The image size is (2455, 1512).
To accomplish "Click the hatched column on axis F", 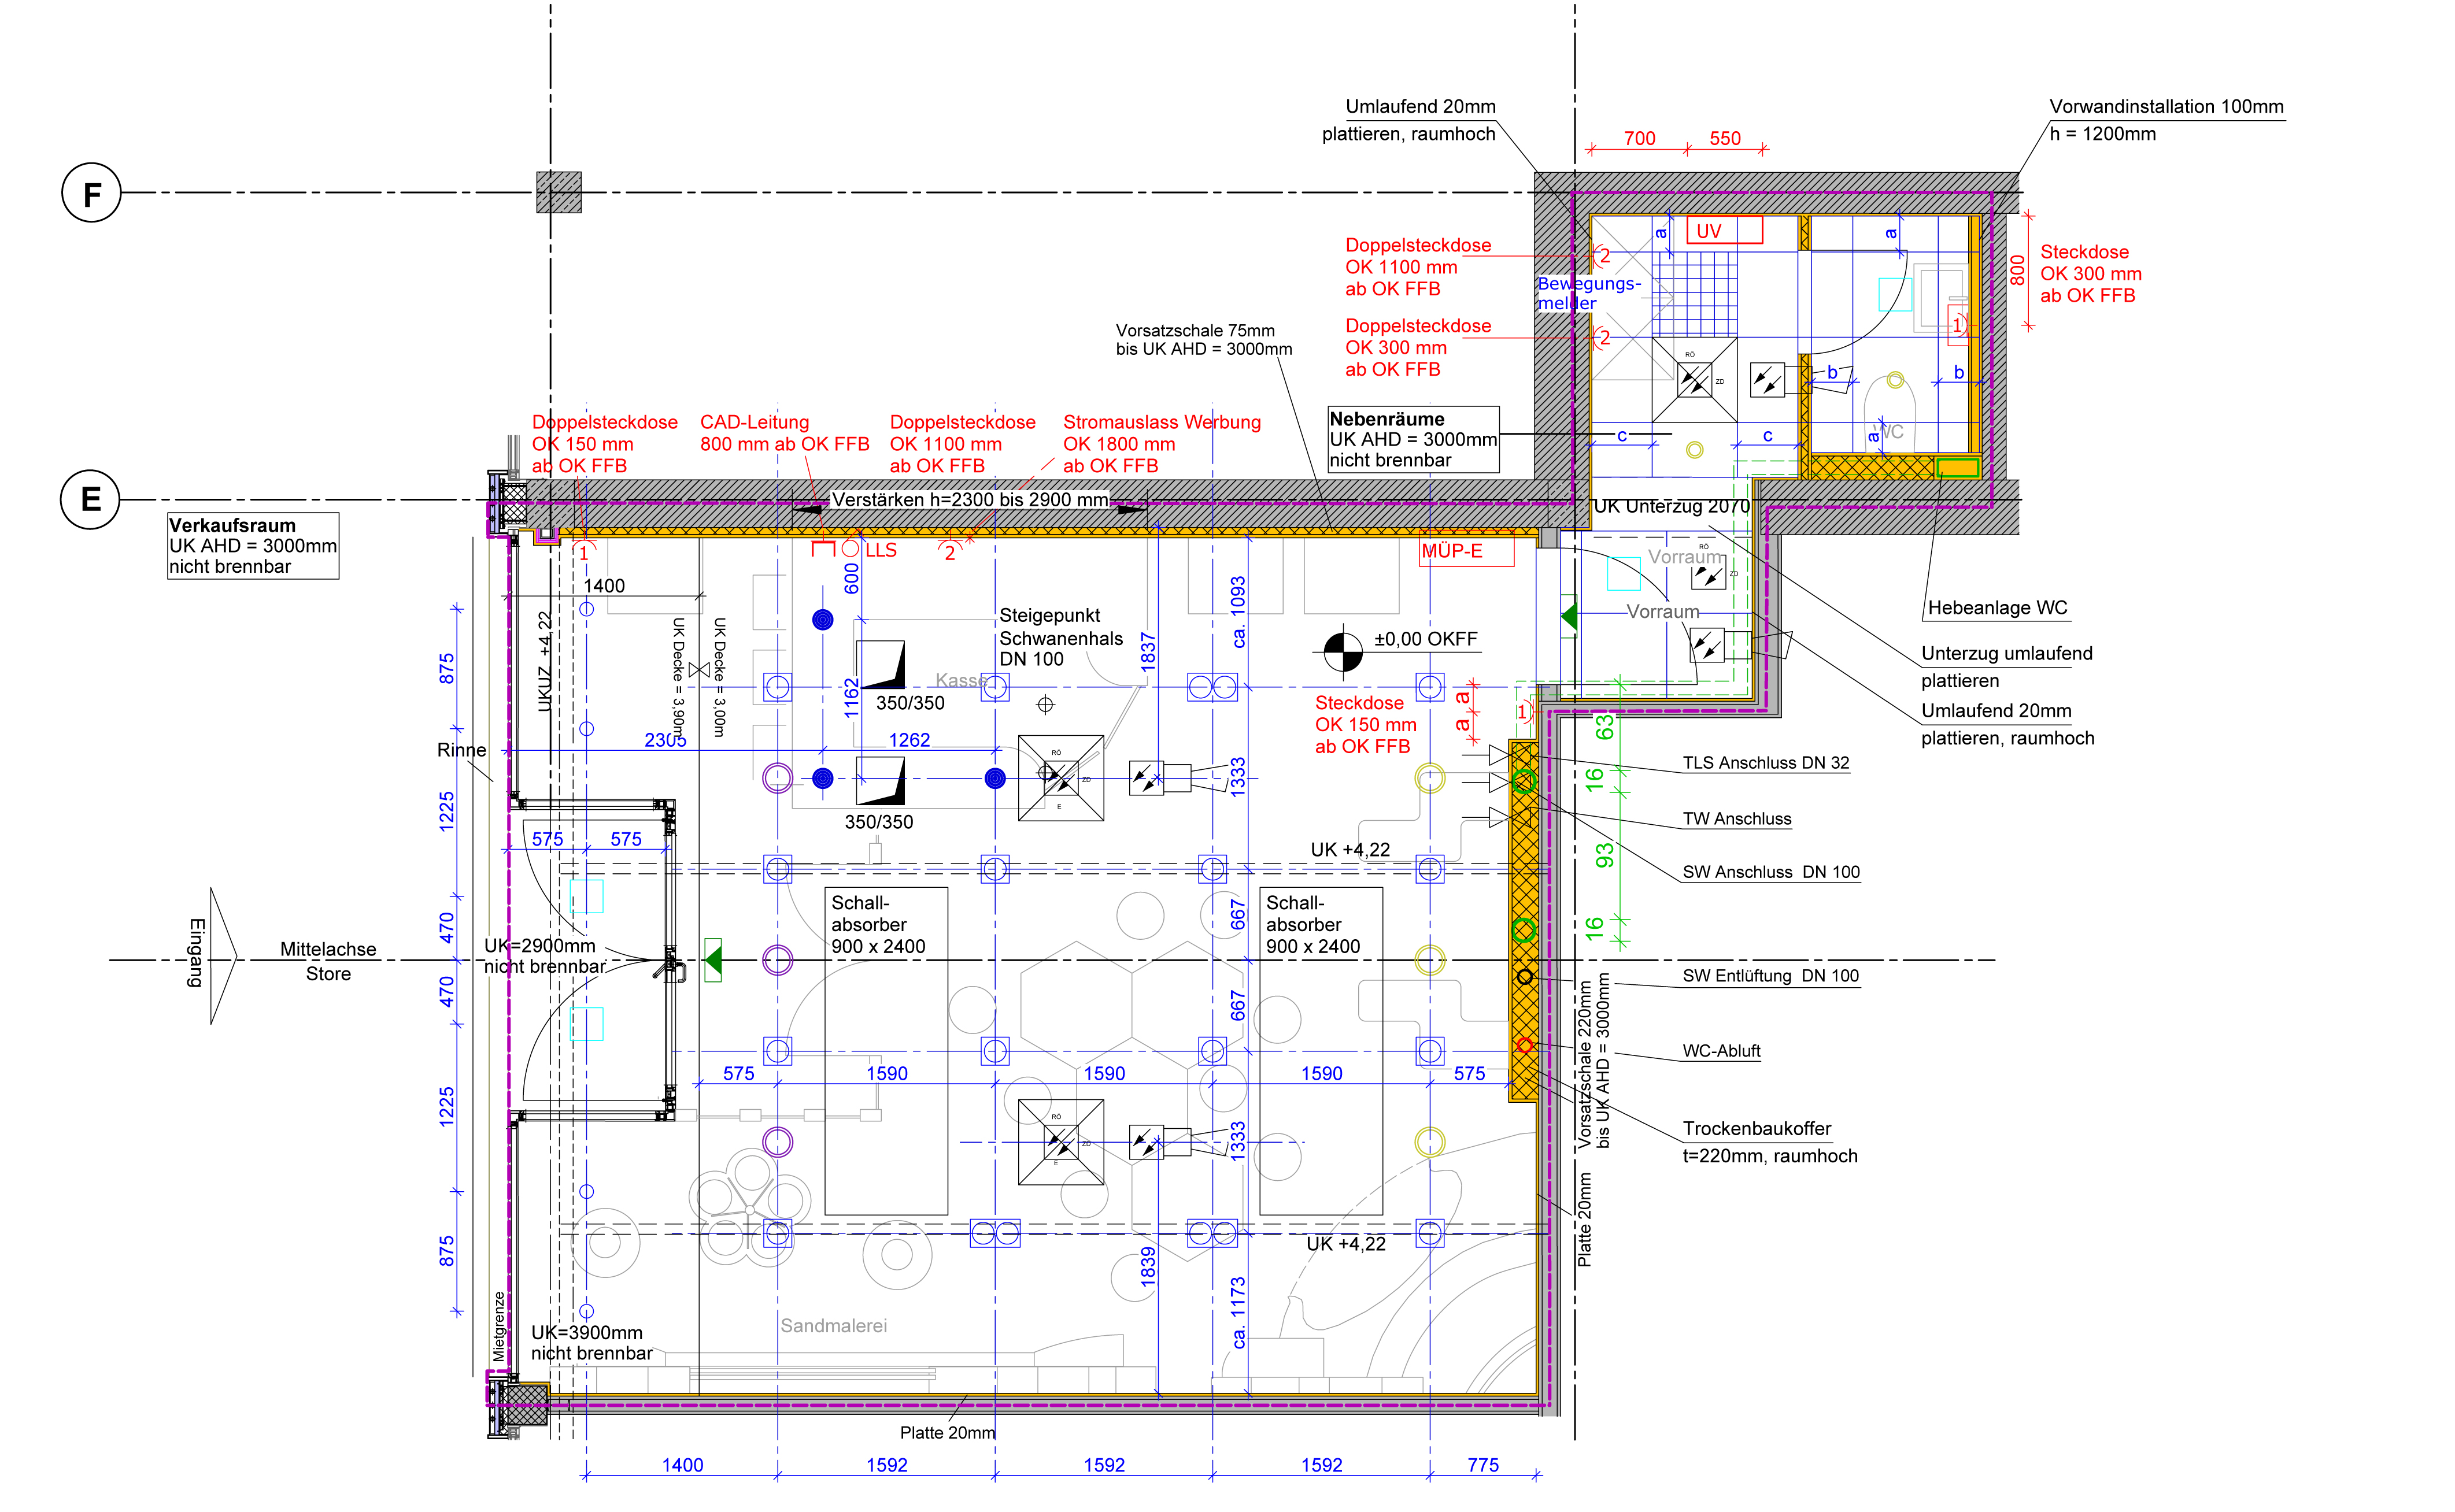I will (x=558, y=192).
